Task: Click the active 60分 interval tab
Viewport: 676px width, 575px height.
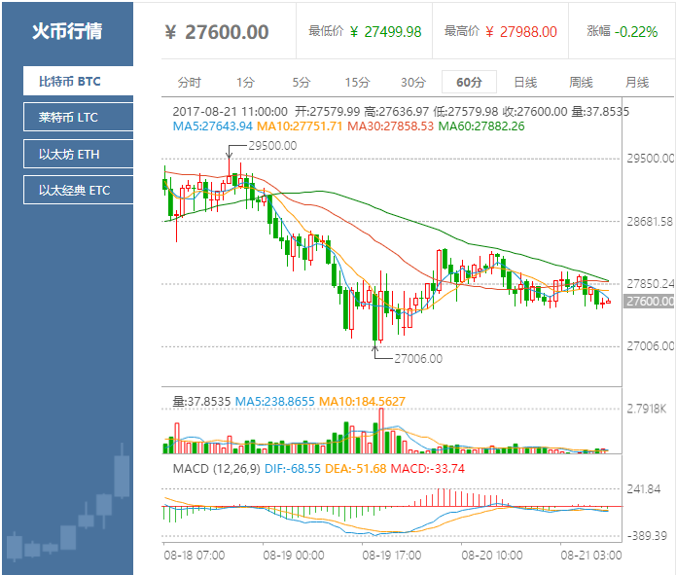Action: (469, 82)
